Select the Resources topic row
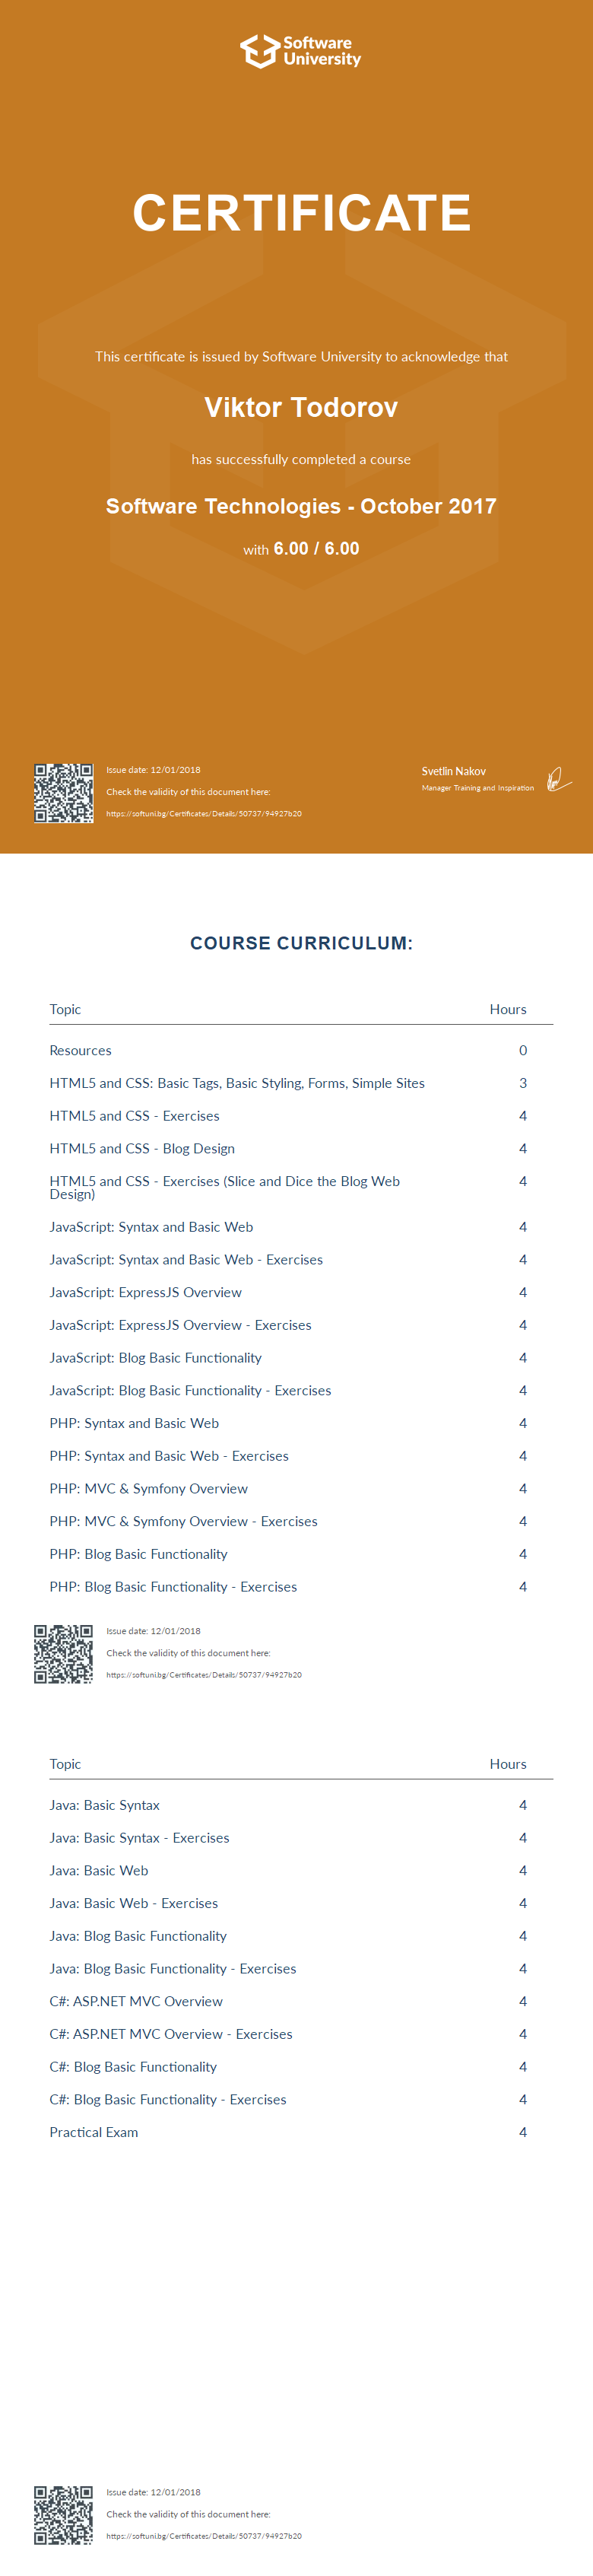 81,1051
